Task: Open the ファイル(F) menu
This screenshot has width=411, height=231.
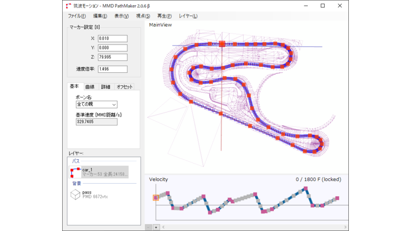Action: pyautogui.click(x=77, y=16)
